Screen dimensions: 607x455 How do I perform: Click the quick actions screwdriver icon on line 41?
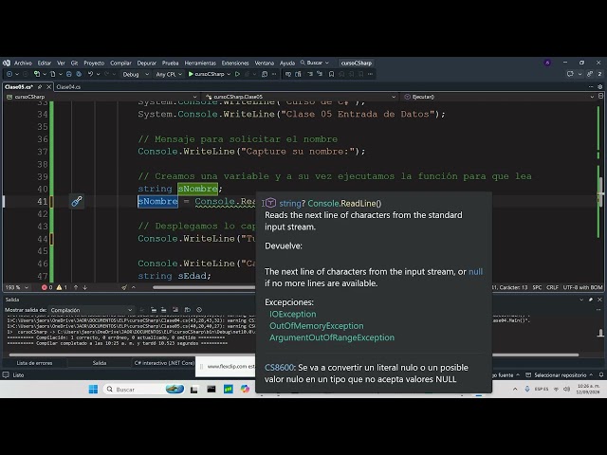[x=77, y=201]
